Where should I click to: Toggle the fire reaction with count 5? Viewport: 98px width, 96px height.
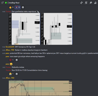pos(11,7)
